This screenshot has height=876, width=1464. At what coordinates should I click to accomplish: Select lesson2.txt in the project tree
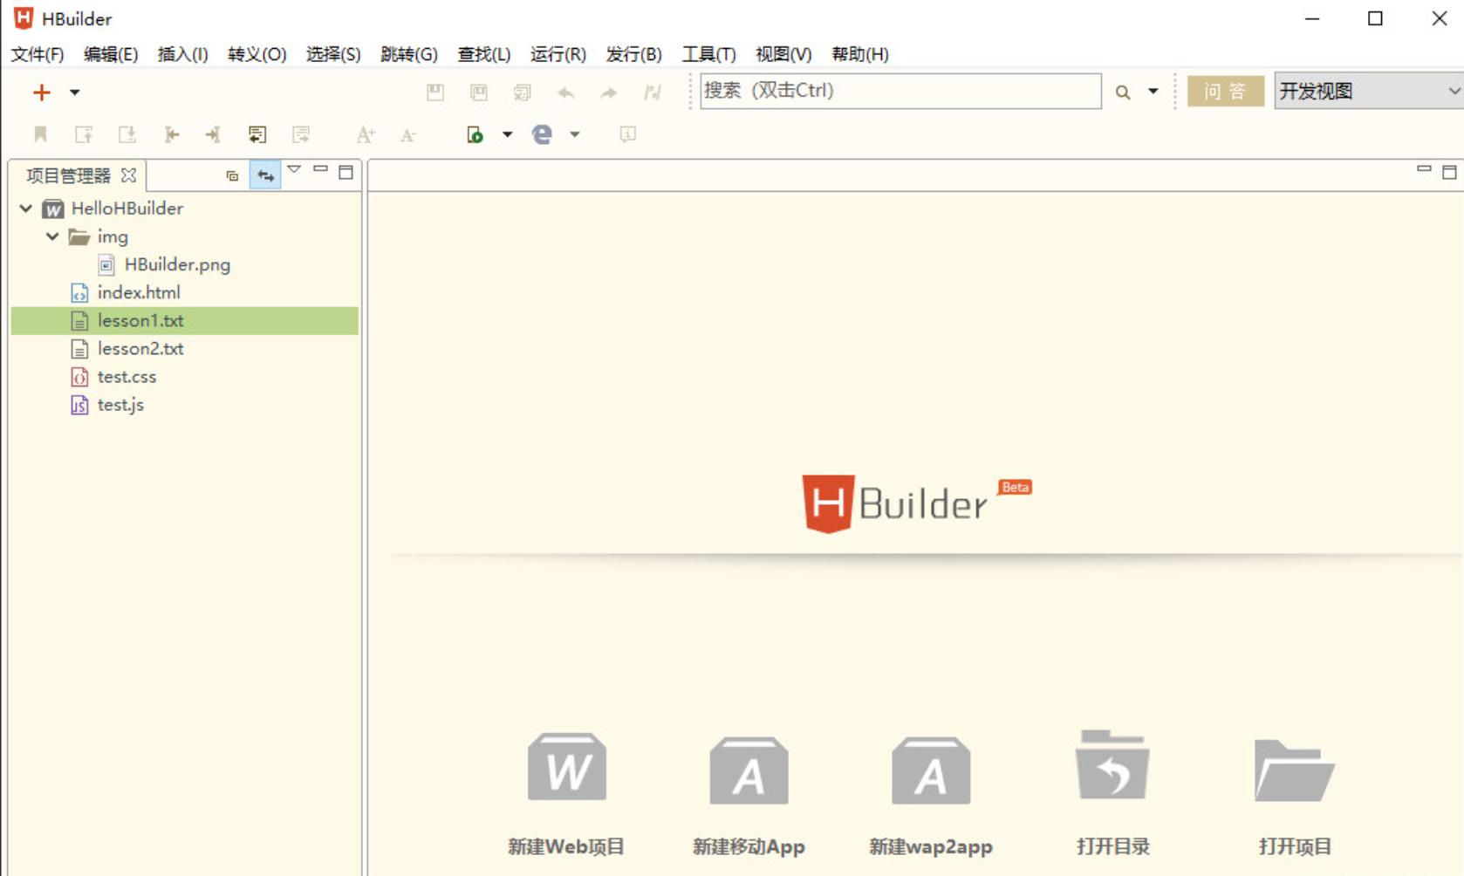[140, 348]
